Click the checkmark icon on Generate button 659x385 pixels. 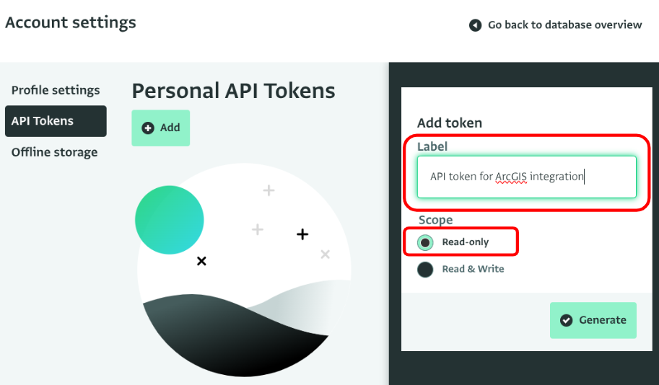click(566, 320)
